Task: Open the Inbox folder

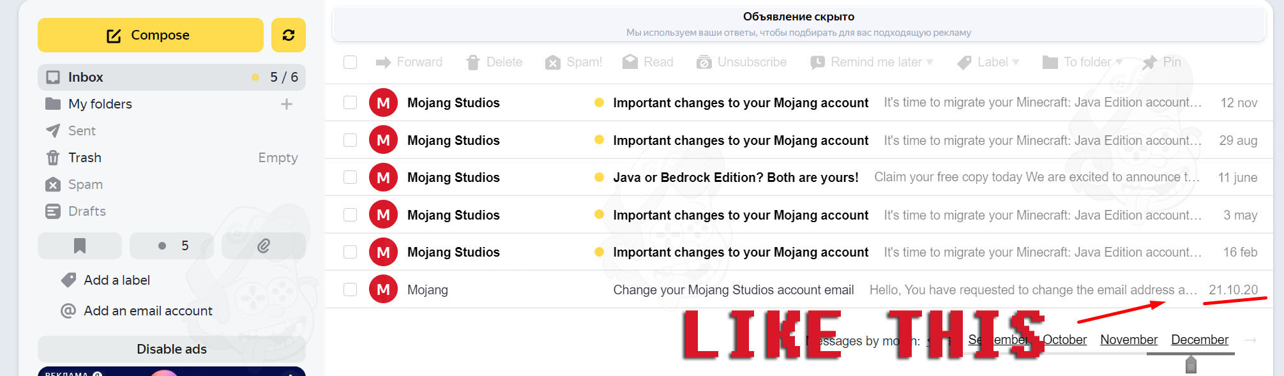Action: click(171, 77)
